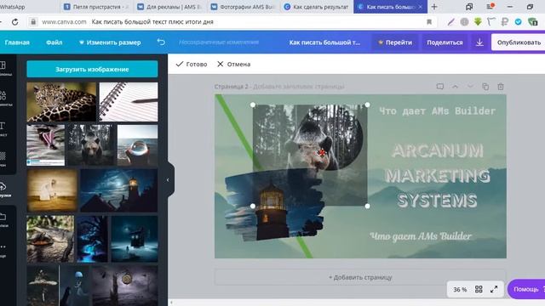545x306 pixels.
Task: Click the download arrow icon
Action: (479, 42)
